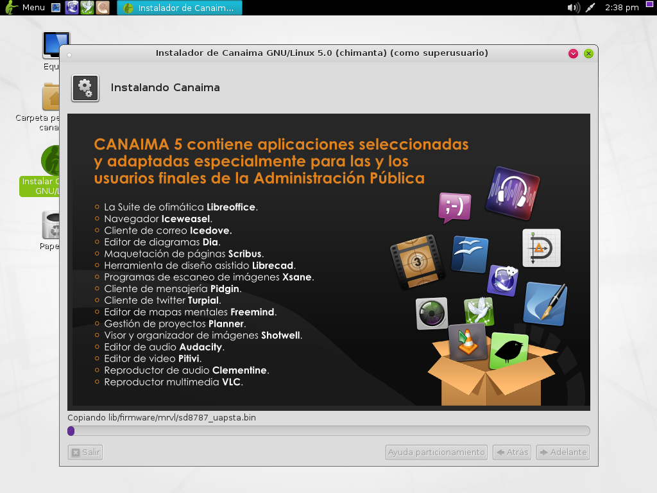Image resolution: width=657 pixels, height=493 pixels.
Task: Launch the dove icon on the top panel
Action: click(87, 8)
